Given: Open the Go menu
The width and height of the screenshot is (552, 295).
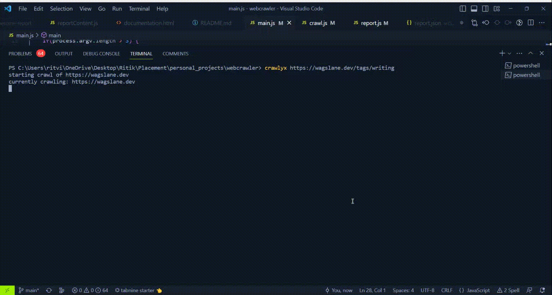Looking at the screenshot, I should point(102,9).
